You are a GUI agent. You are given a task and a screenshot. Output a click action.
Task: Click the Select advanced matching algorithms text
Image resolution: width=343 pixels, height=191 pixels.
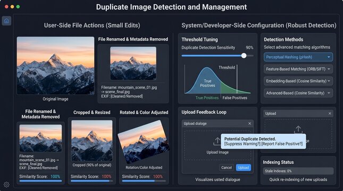point(297,47)
